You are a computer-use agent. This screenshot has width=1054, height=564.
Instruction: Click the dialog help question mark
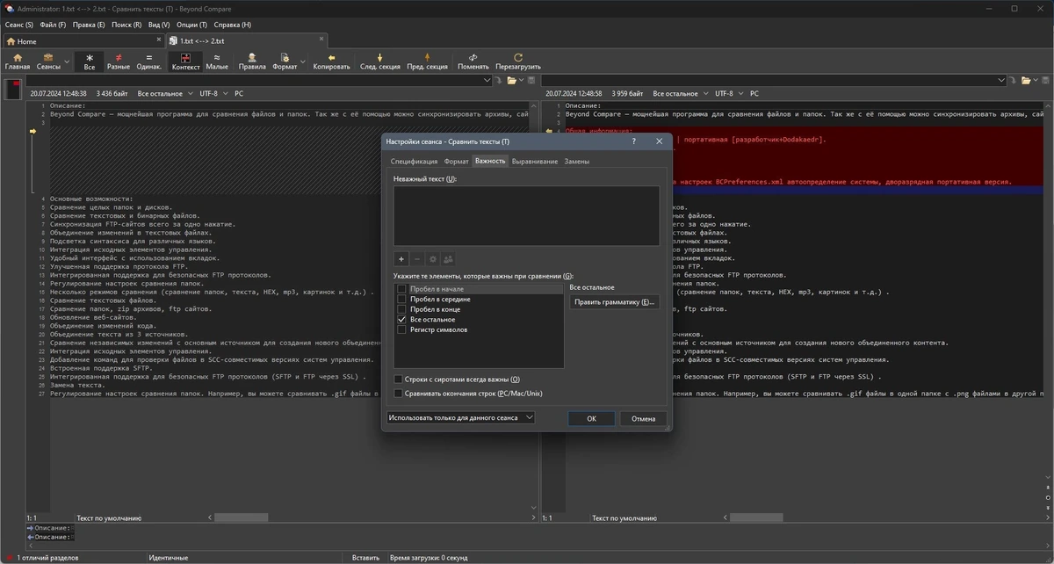coord(633,141)
